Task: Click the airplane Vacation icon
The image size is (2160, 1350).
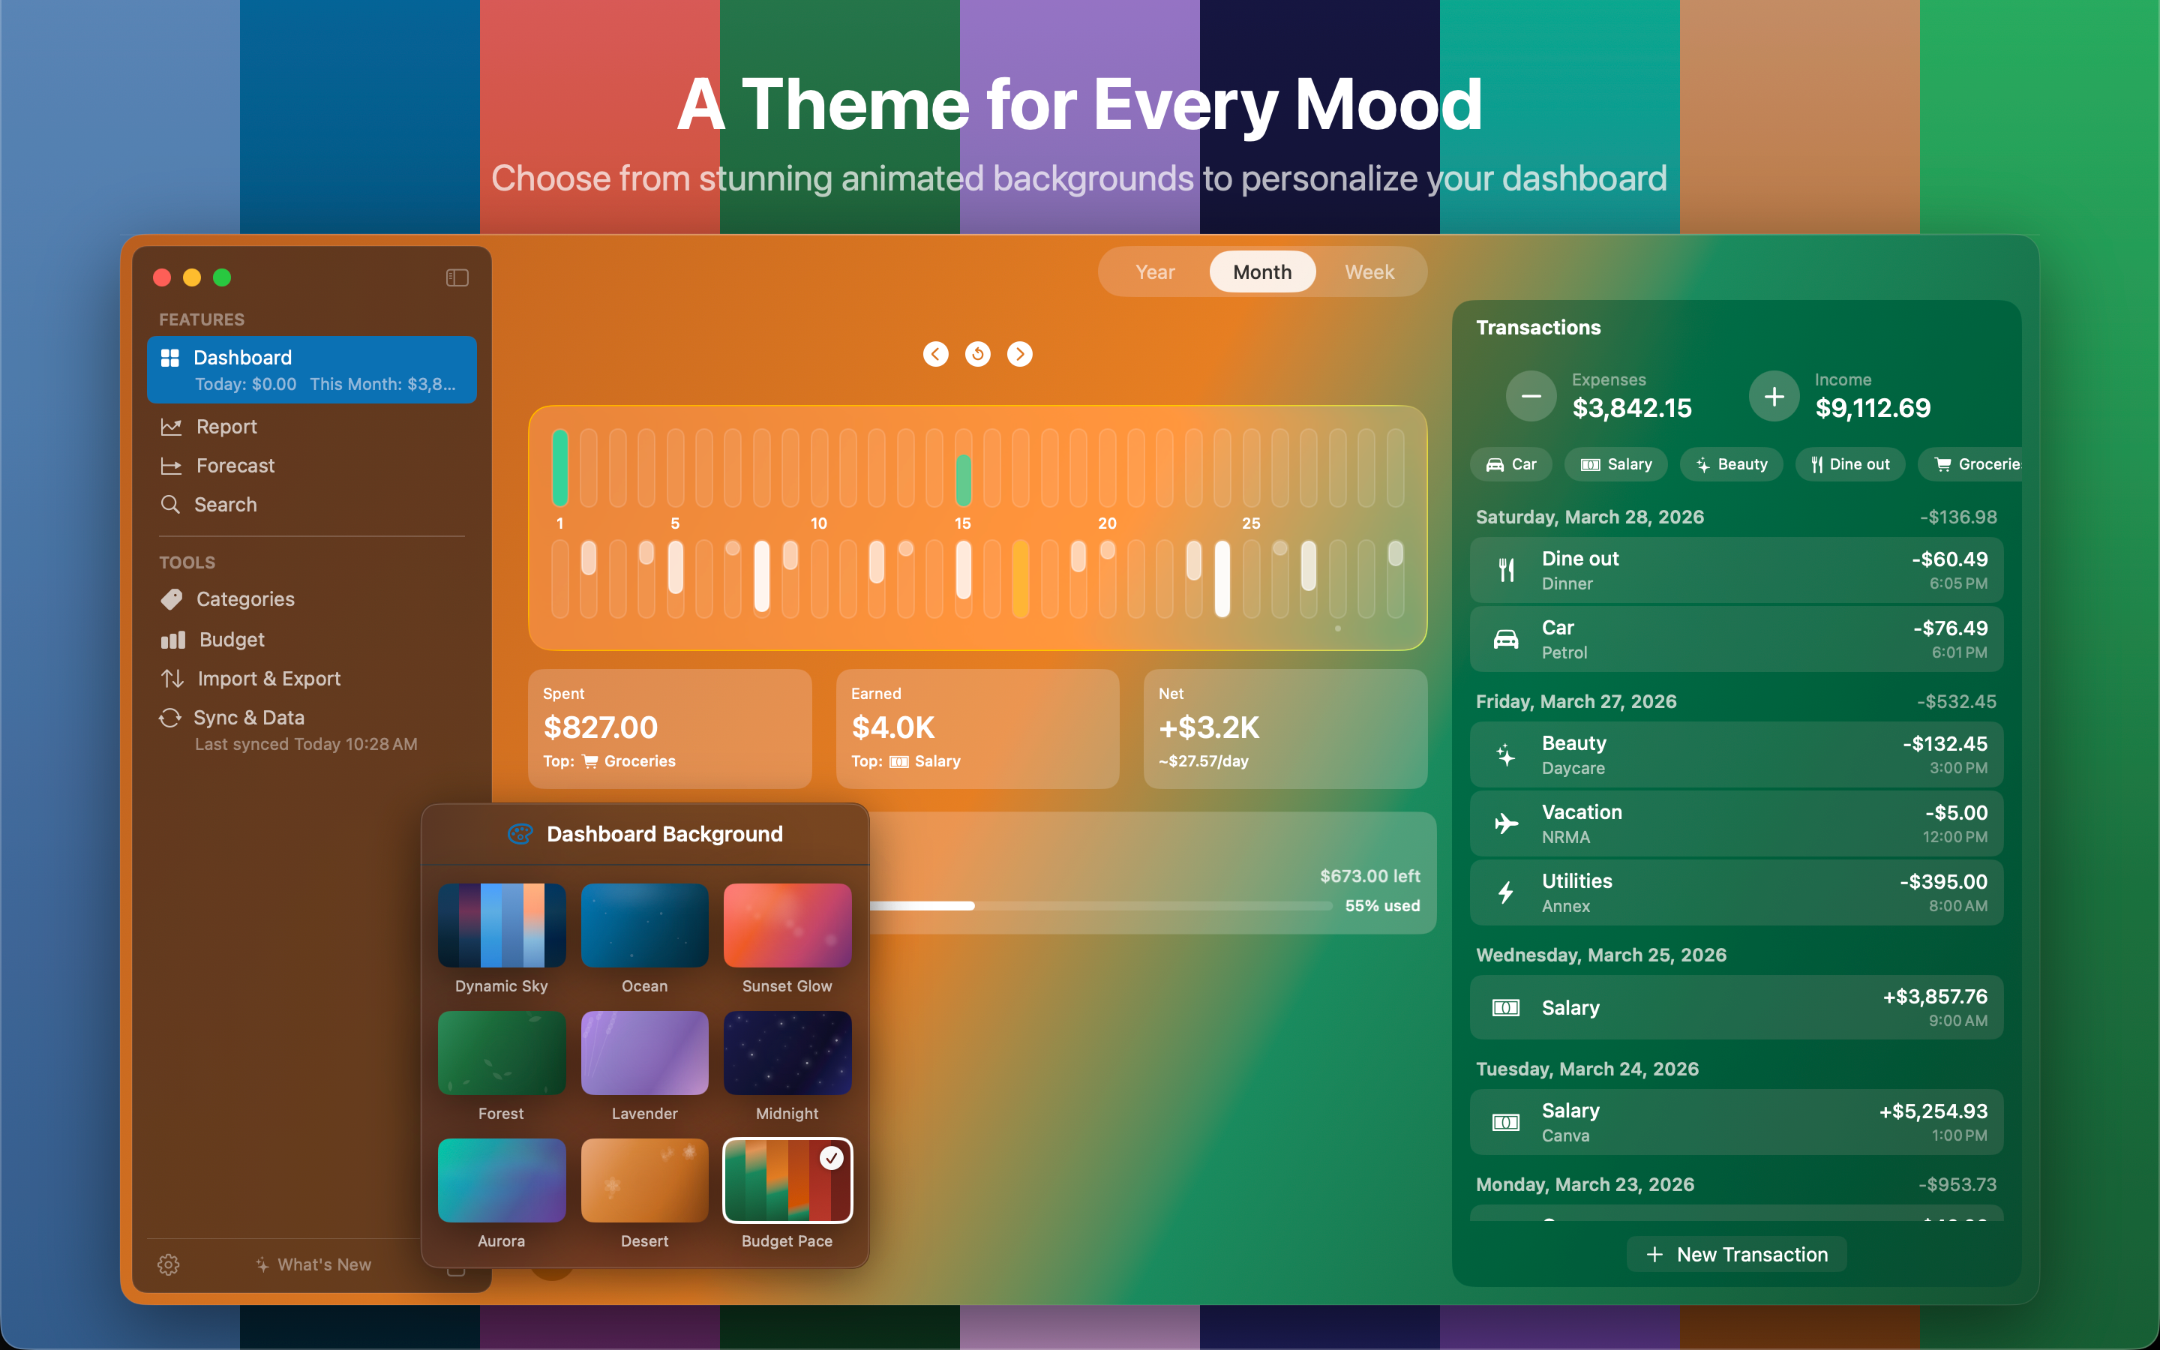Action: (x=1506, y=823)
